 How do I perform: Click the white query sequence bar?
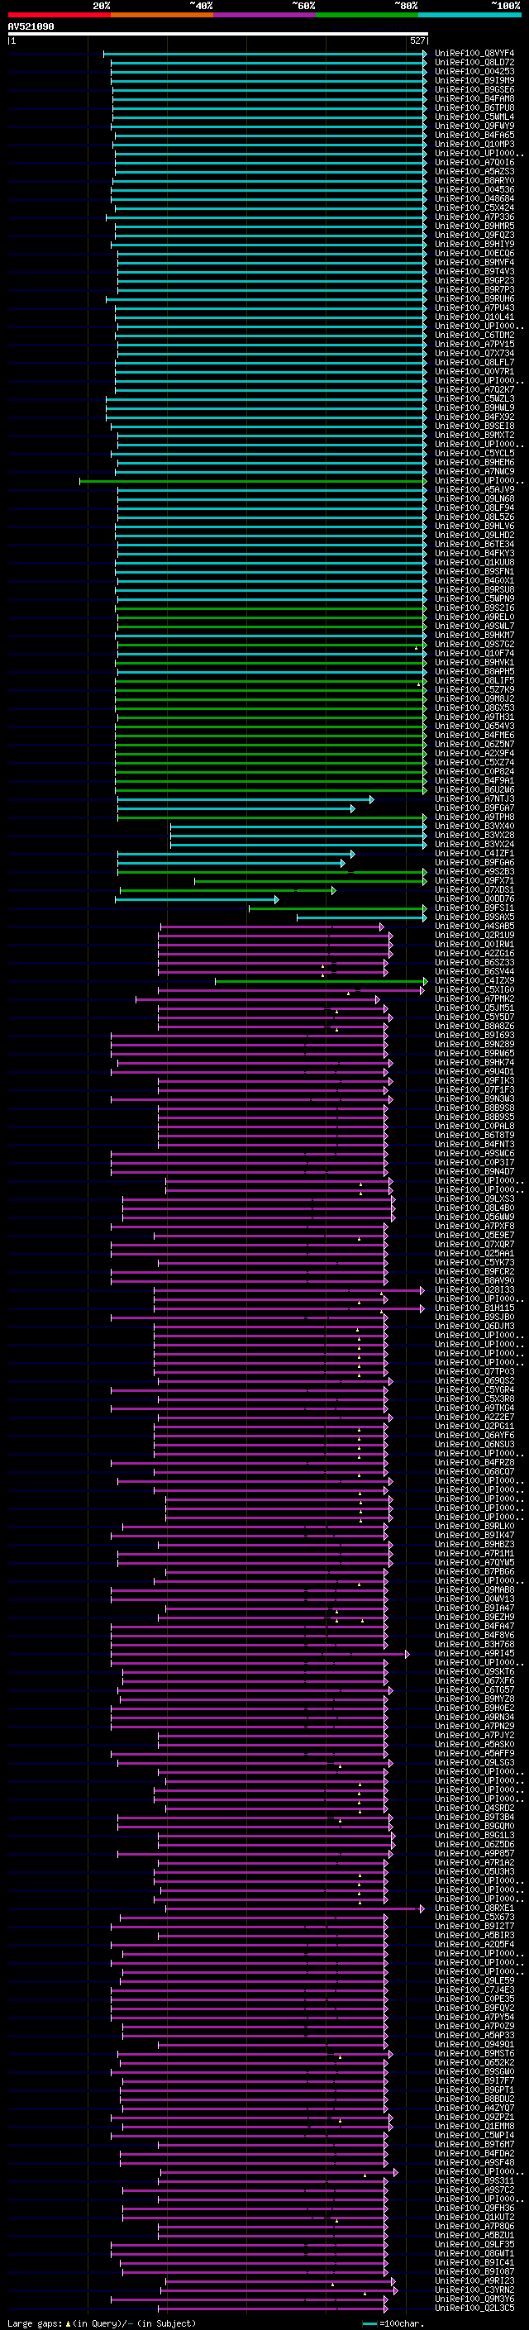tap(217, 33)
